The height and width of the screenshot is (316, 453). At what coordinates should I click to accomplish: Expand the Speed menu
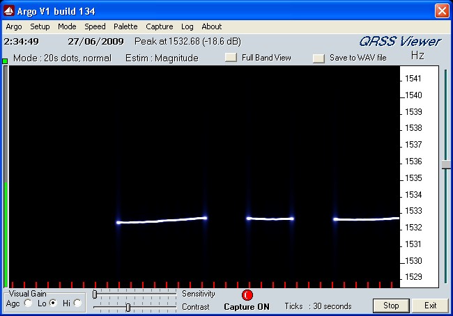click(x=95, y=26)
